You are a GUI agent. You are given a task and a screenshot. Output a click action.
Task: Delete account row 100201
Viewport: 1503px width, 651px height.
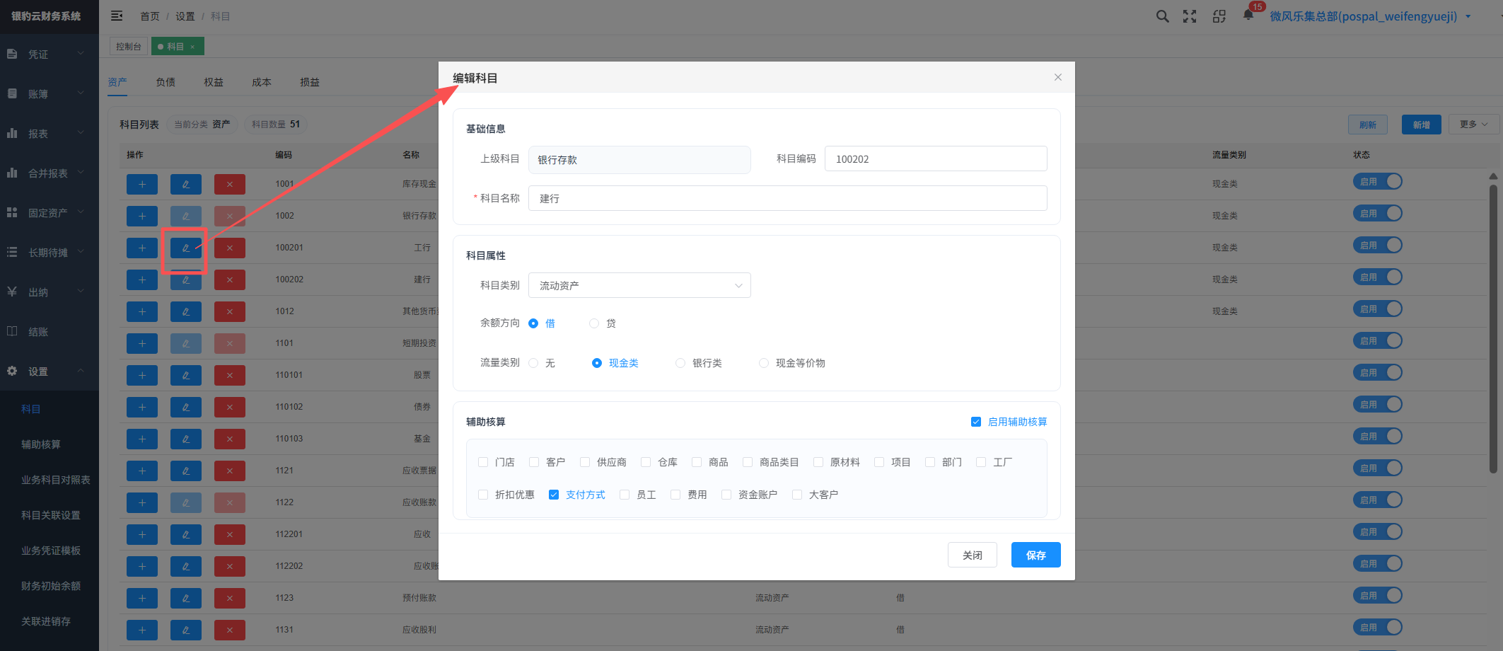pyautogui.click(x=230, y=248)
